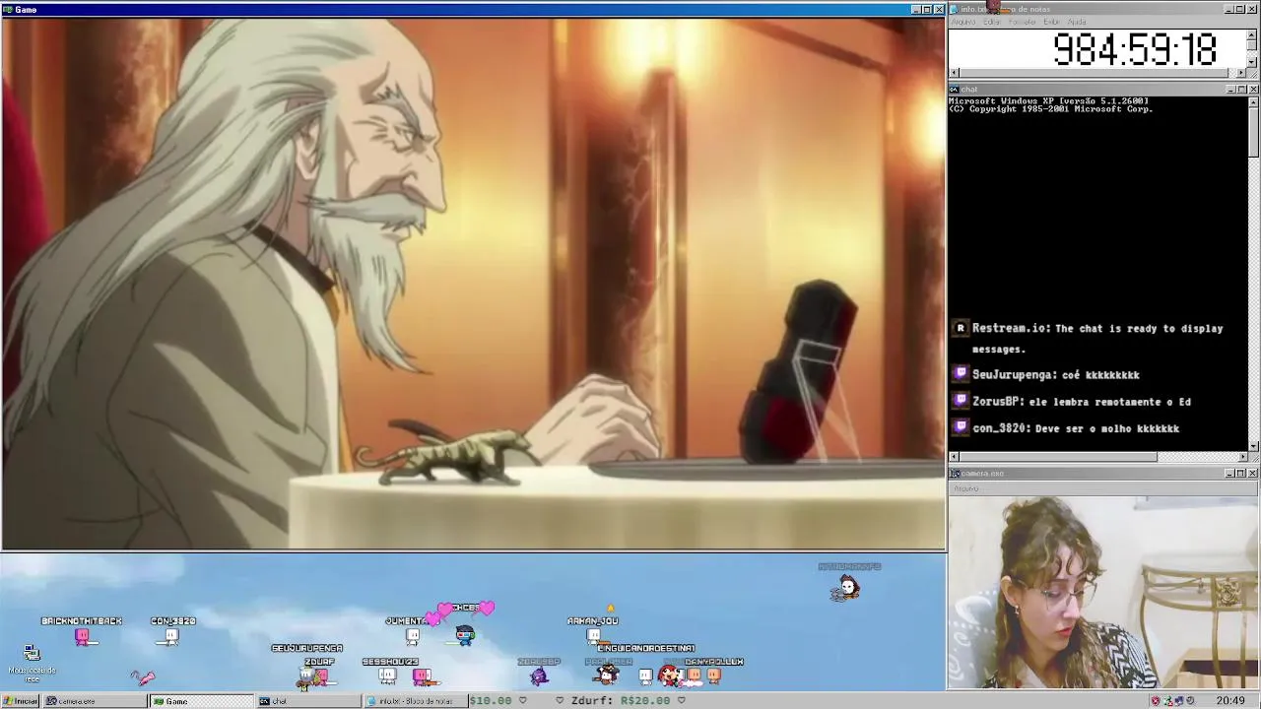The image size is (1261, 709).
Task: Click the round clock-like tray icon
Action: click(1191, 701)
